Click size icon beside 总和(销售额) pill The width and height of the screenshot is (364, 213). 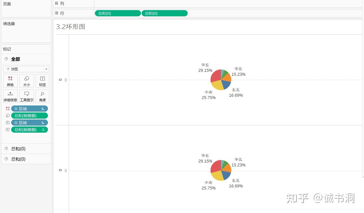point(8,116)
